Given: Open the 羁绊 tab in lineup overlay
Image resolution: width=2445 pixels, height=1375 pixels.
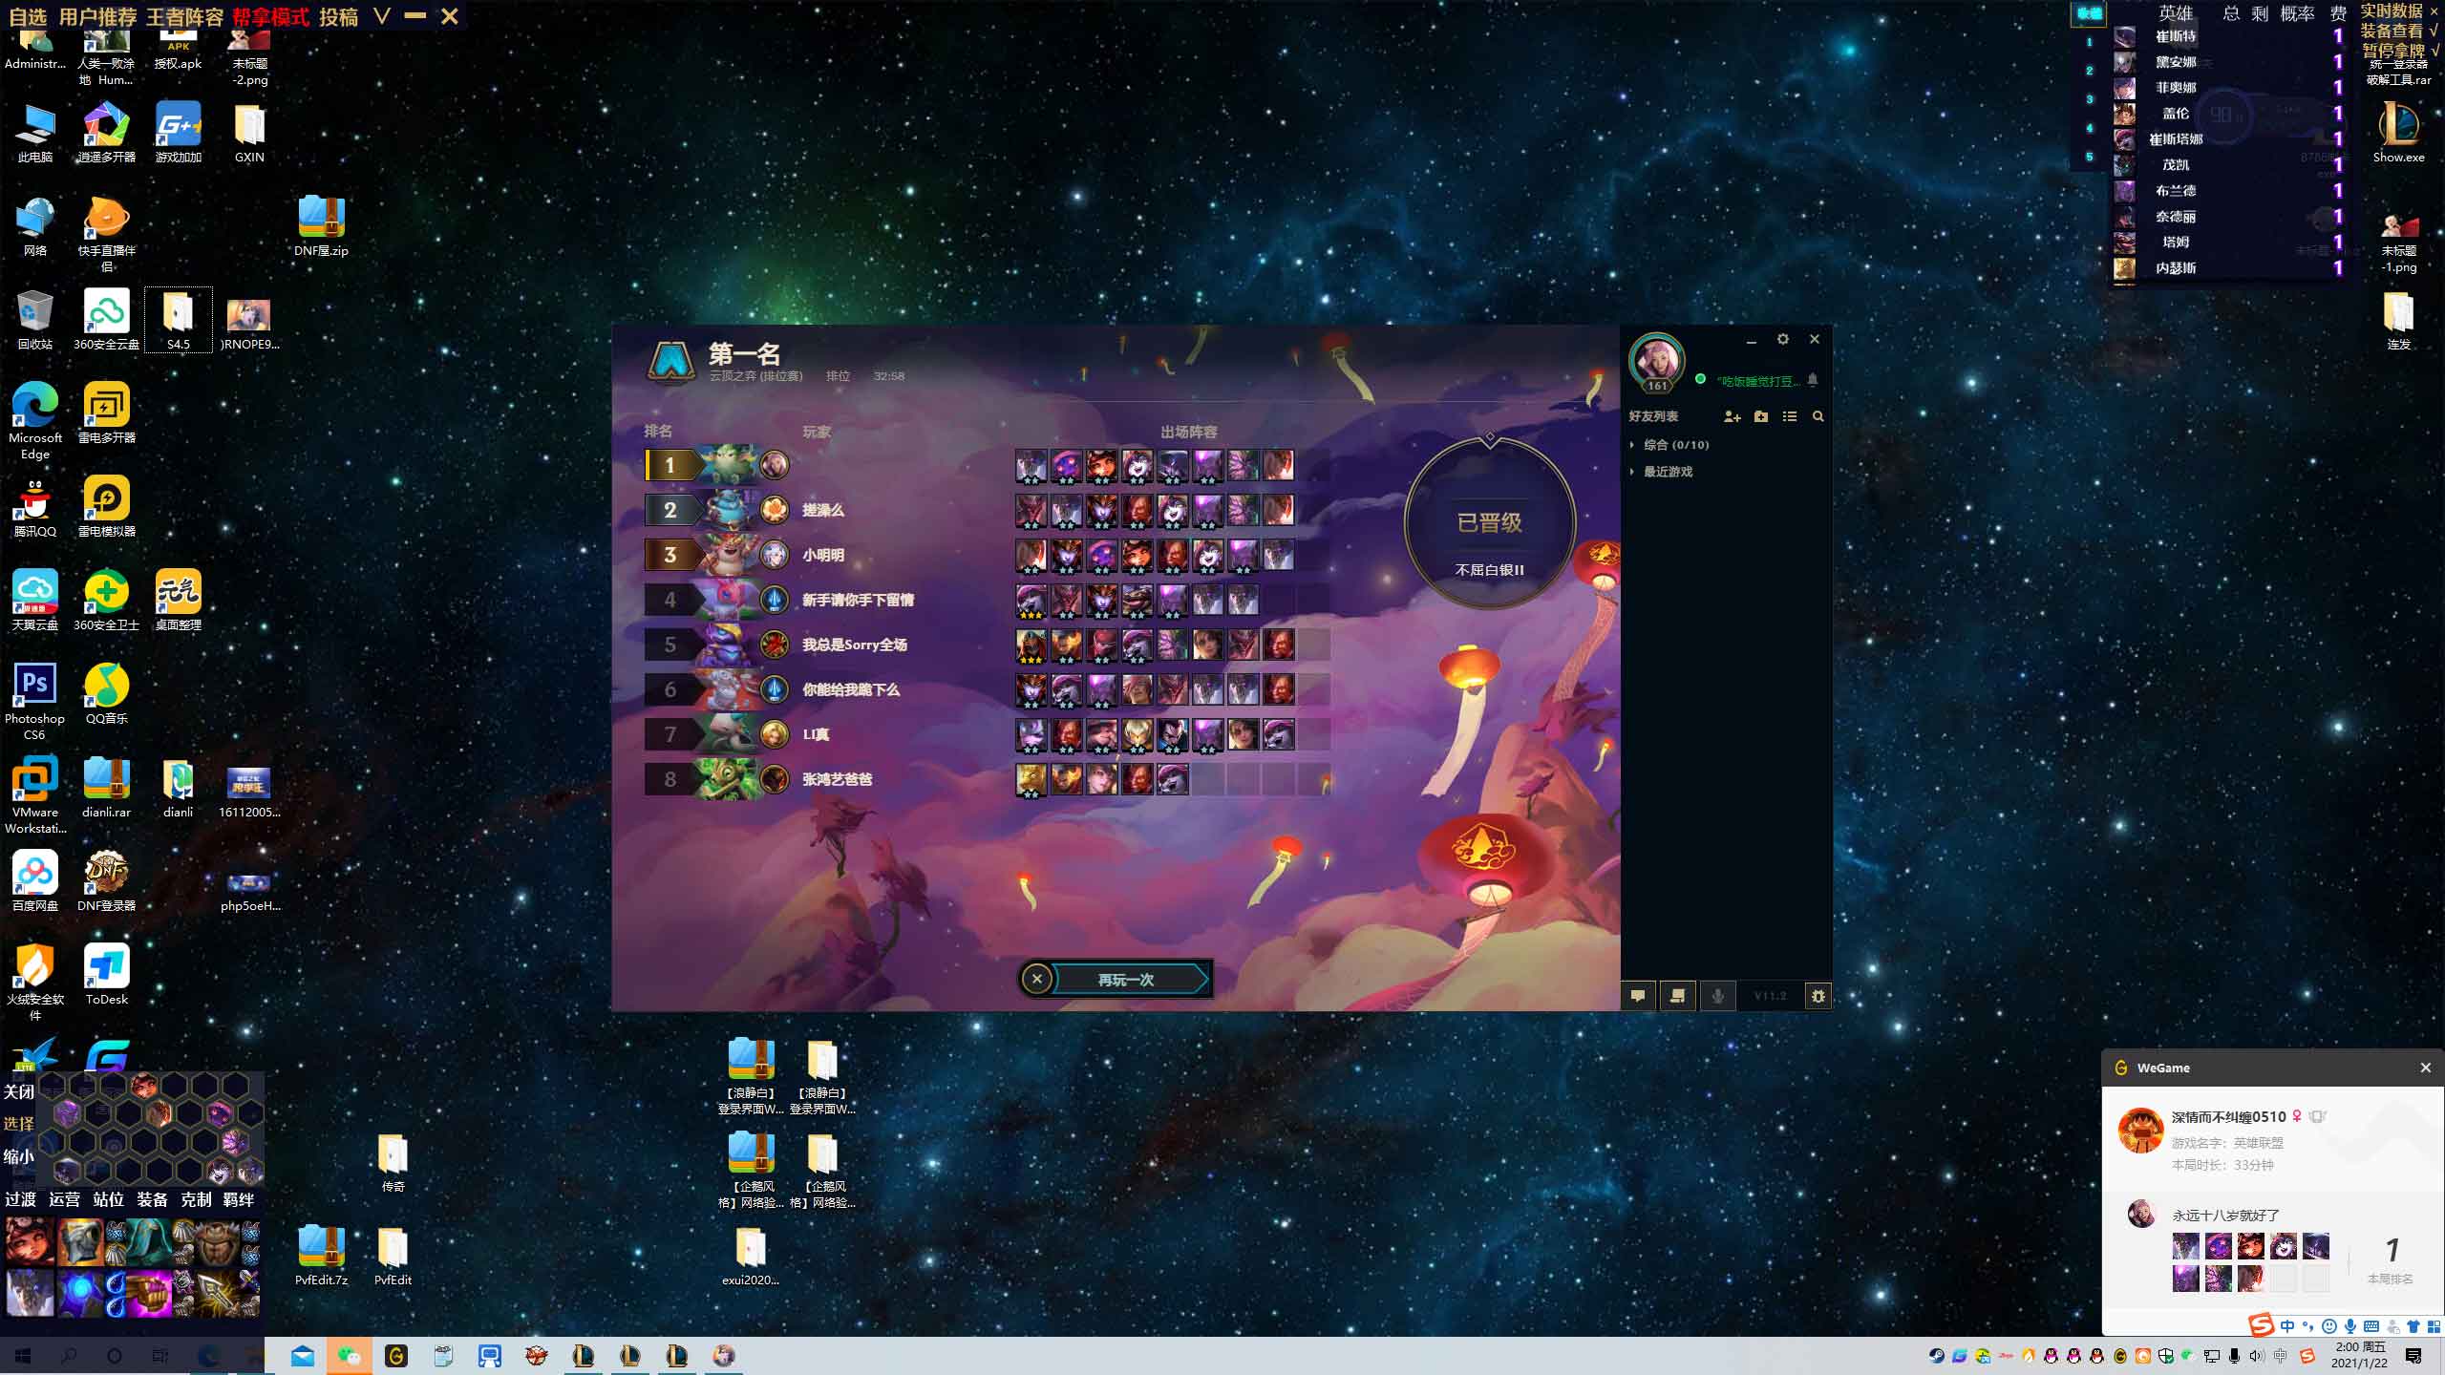Looking at the screenshot, I should click(239, 1199).
